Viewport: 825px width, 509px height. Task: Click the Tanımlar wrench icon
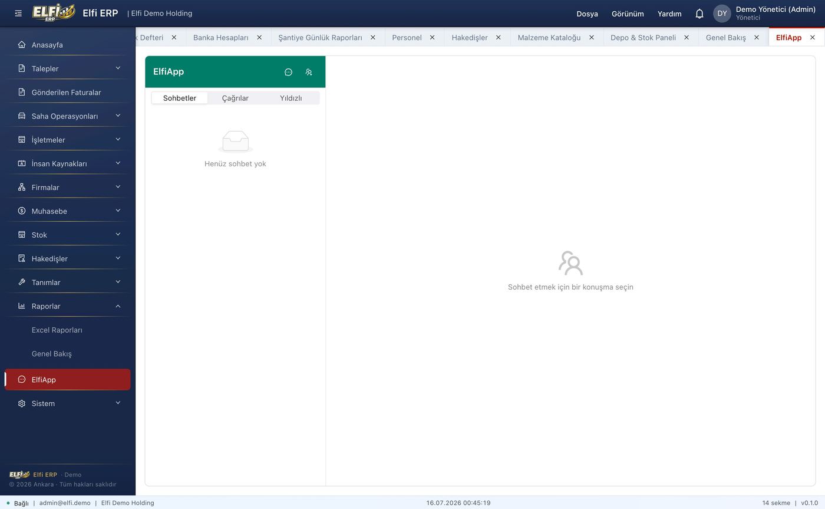22,282
